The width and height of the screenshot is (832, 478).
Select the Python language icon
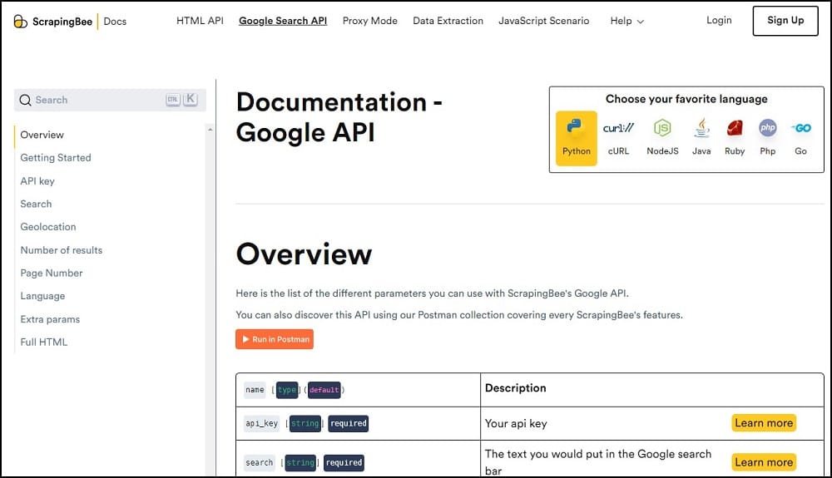point(577,138)
